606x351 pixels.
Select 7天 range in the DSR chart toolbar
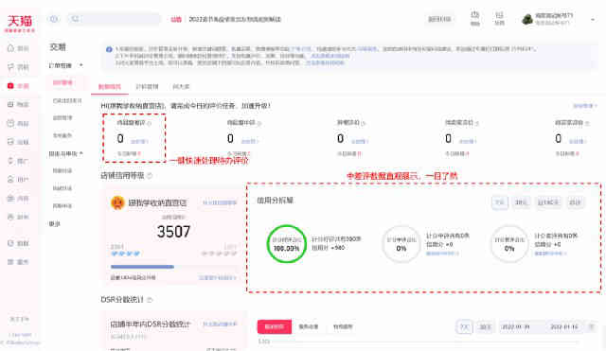pos(464,327)
